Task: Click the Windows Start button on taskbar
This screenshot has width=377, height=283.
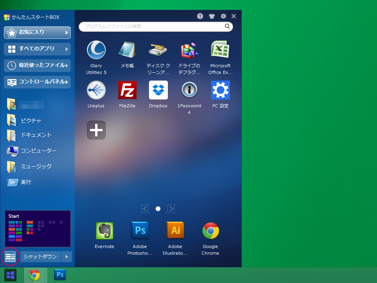Action: point(10,275)
